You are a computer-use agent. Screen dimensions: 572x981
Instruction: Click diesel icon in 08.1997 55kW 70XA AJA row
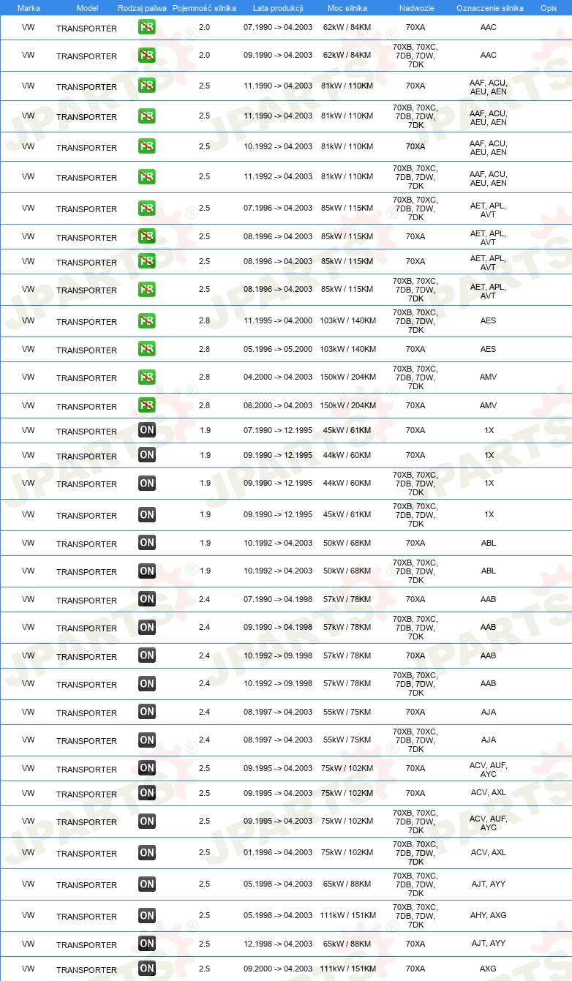pyautogui.click(x=146, y=712)
